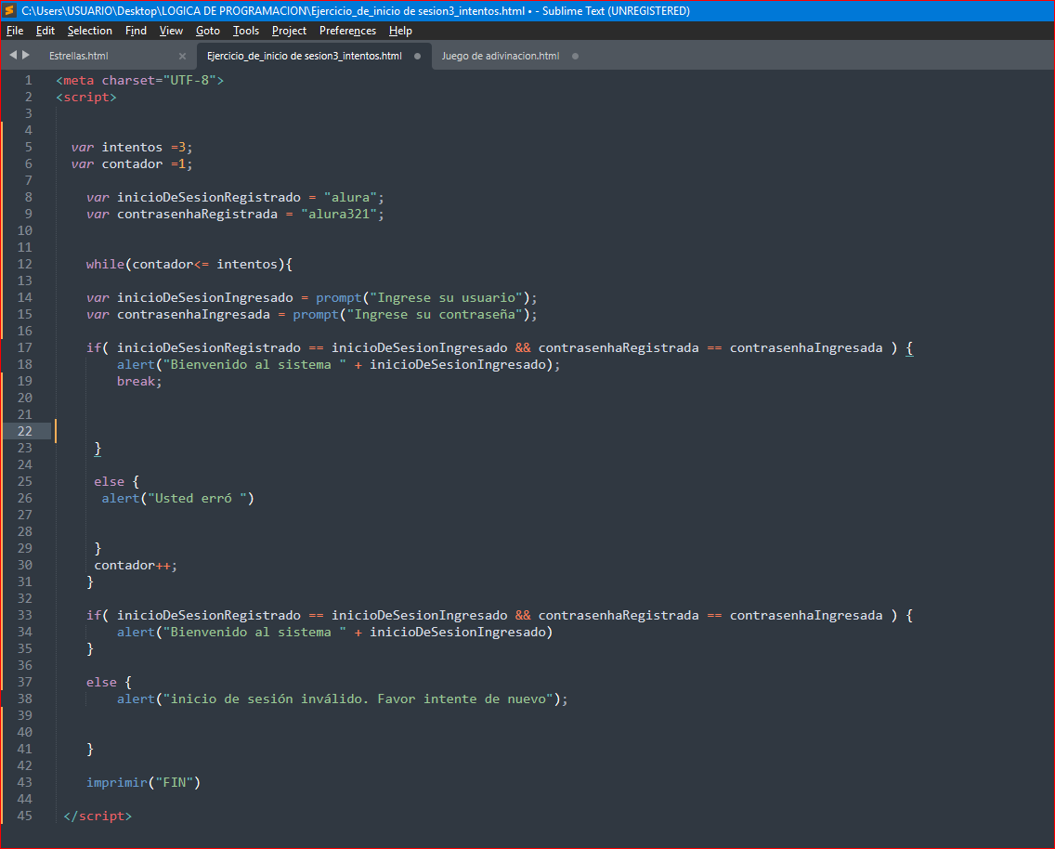Click the underlined closing brace on line 23
This screenshot has width=1055, height=849.
[x=98, y=448]
